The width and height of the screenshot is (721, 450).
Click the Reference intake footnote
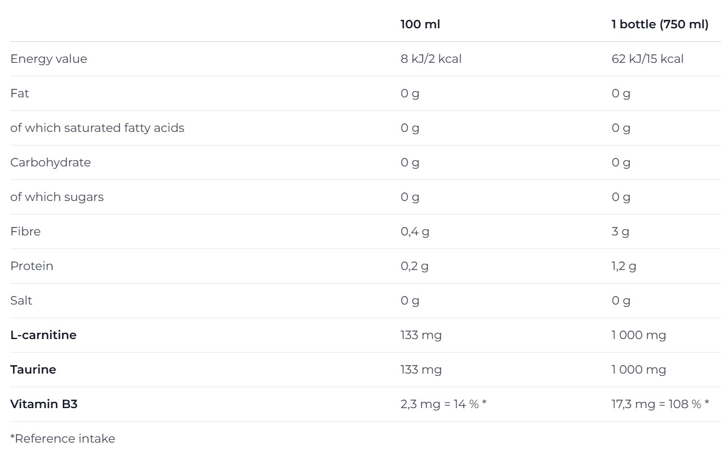63,439
